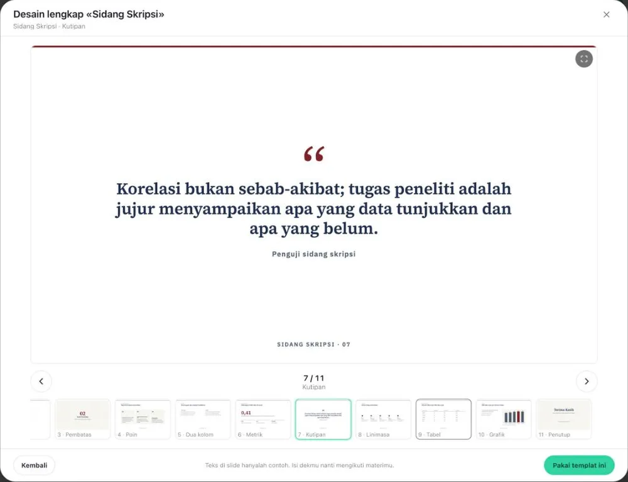
Task: Select the 10 · Grafik thumbnail
Action: click(x=504, y=419)
